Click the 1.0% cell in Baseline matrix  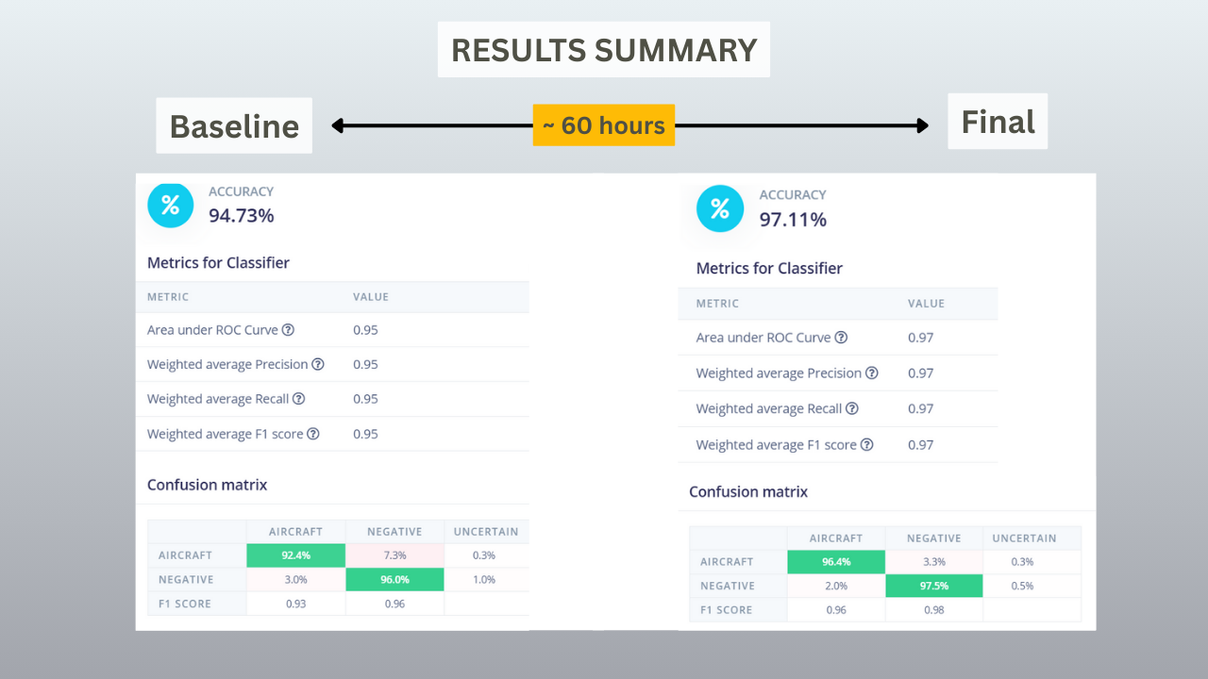pyautogui.click(x=485, y=579)
